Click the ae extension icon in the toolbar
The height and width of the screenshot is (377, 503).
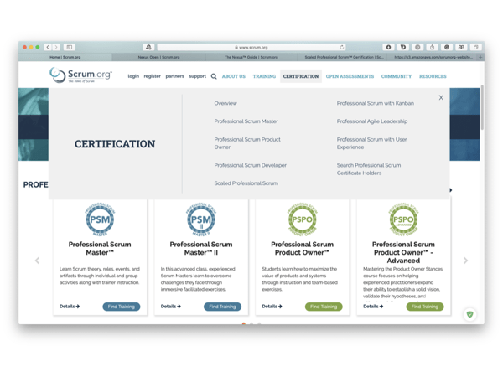coord(461,47)
